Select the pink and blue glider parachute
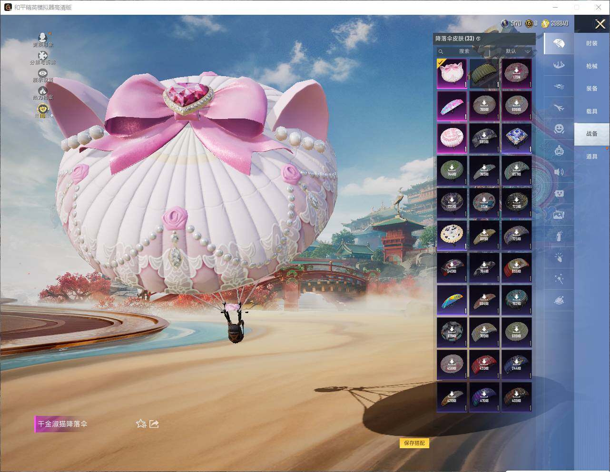 pyautogui.click(x=452, y=106)
